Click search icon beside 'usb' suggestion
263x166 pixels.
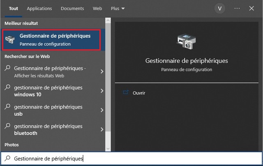click(x=7, y=107)
